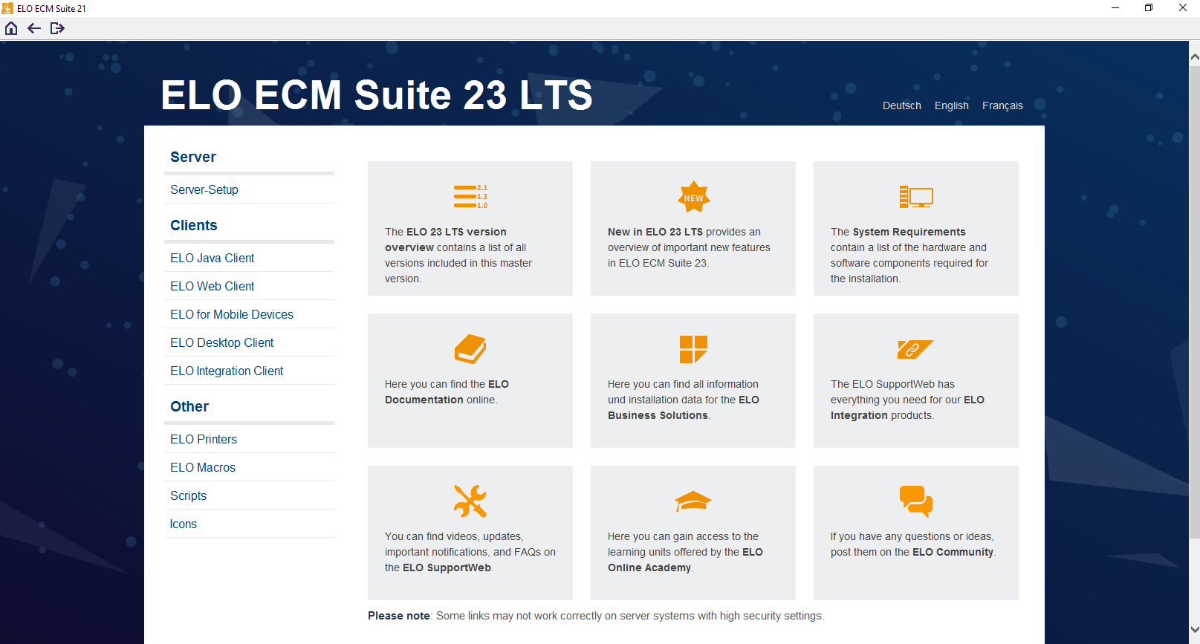The height and width of the screenshot is (644, 1200).
Task: Open the ELO Business Solutions description text
Action: click(684, 400)
